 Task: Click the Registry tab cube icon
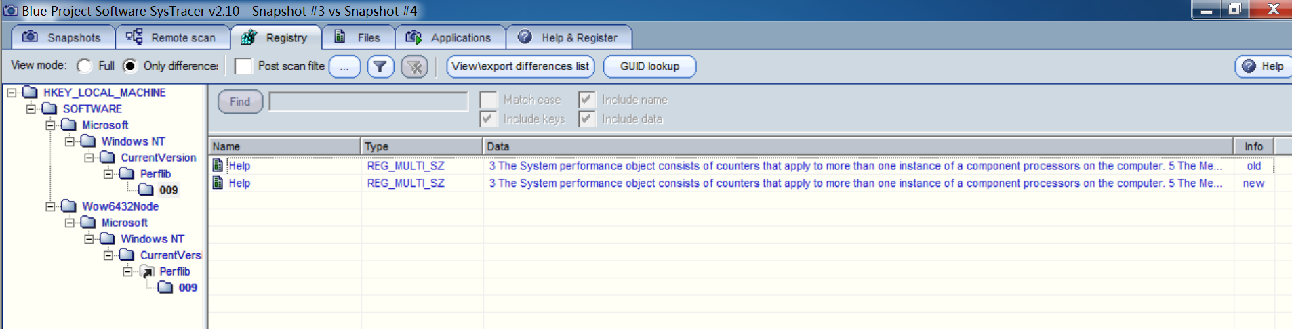click(x=249, y=37)
